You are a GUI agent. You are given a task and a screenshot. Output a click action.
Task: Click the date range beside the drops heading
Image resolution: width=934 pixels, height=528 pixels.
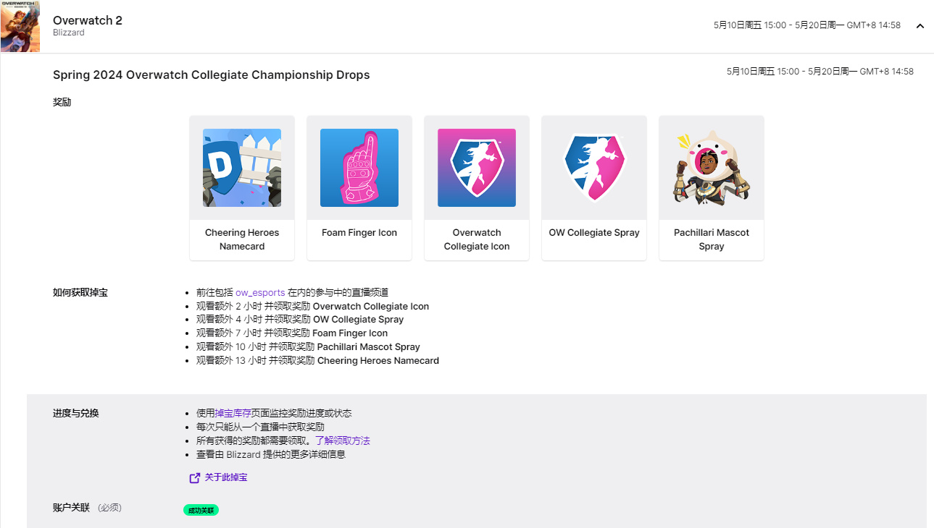coord(820,72)
